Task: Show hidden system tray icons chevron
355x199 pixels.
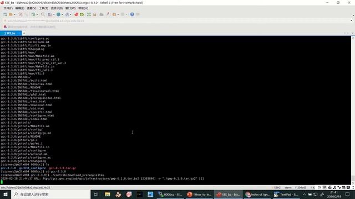Action: click(x=304, y=194)
